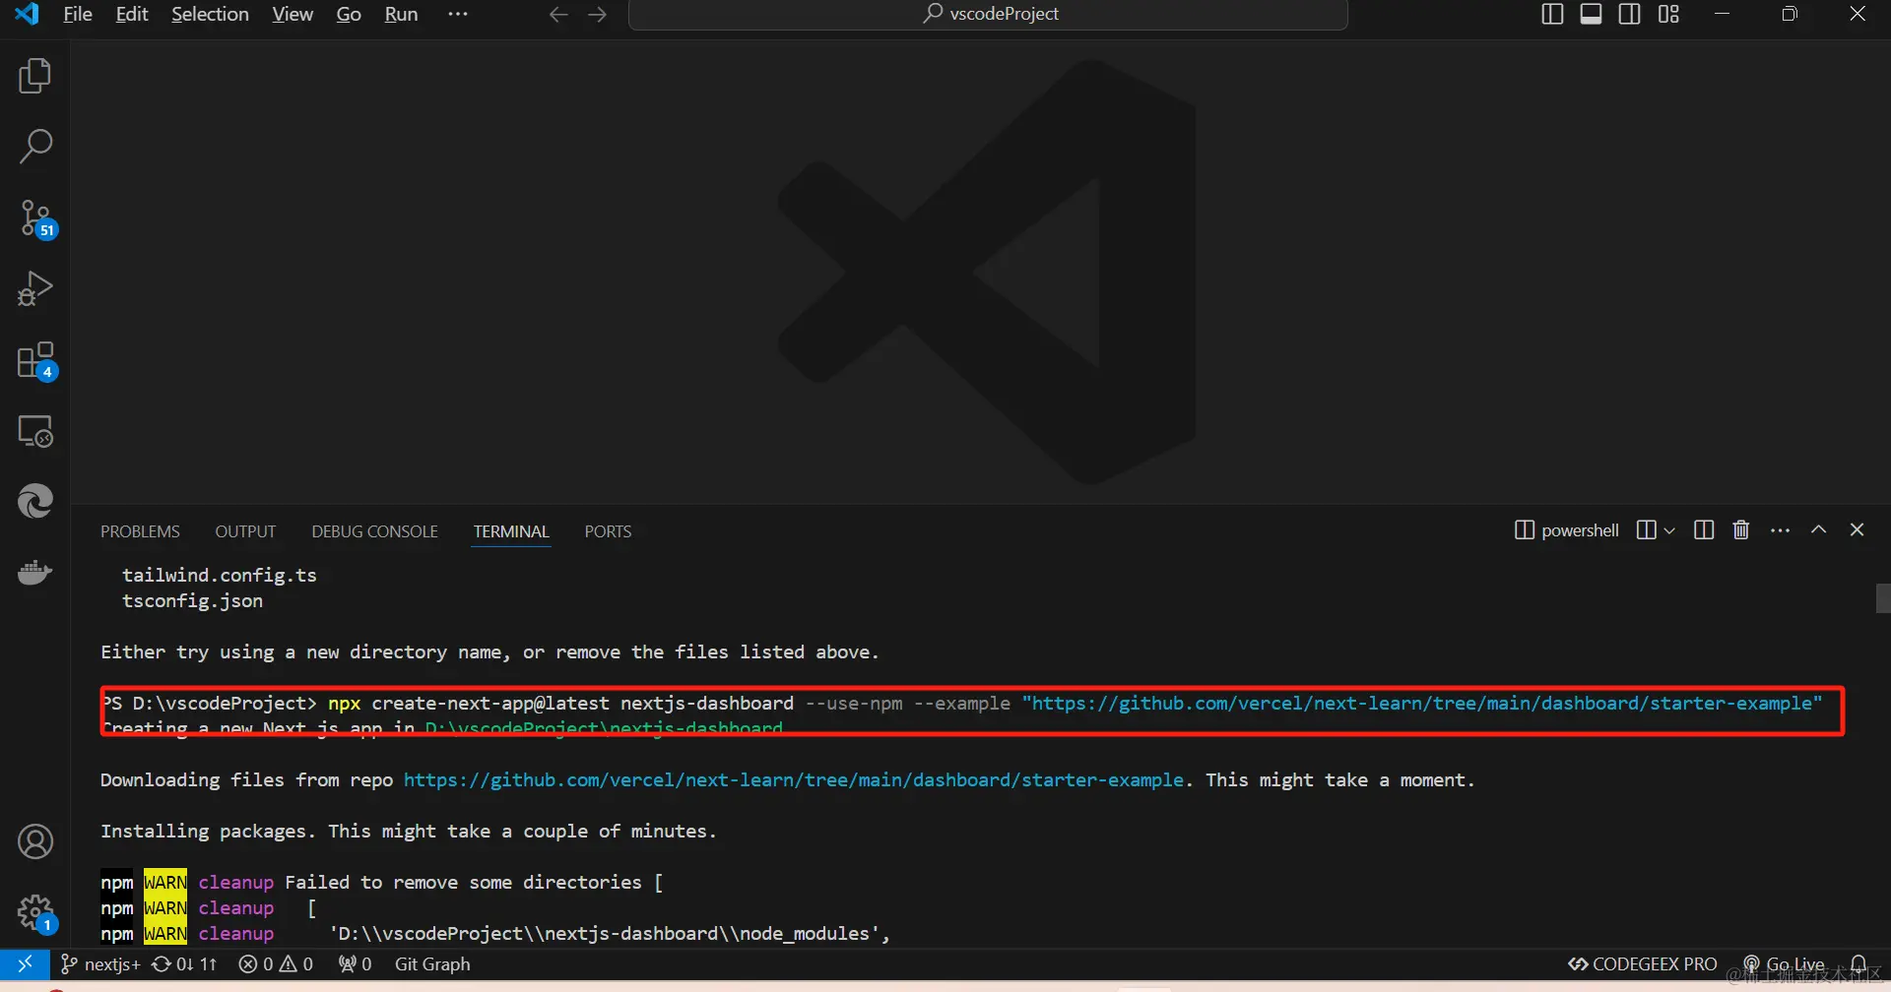Click CODEGEEX PRO in status bar

tap(1643, 964)
